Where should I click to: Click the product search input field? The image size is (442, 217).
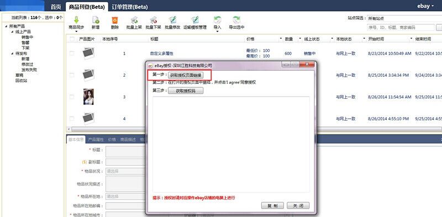[401, 28]
